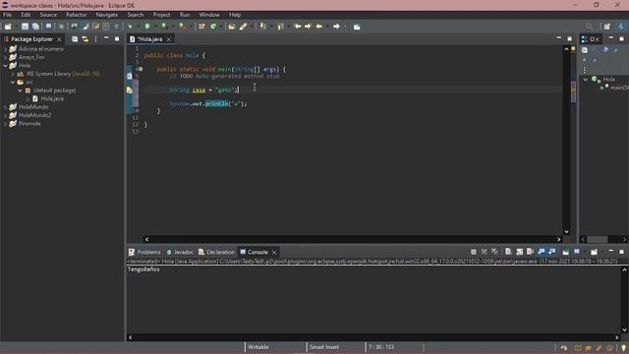This screenshot has height=354, width=629.
Task: Expand the HolaMundo2 project
Action: coord(5,115)
